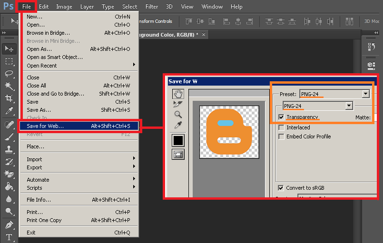Open the Filter menu
The image size is (383, 243).
tap(152, 7)
